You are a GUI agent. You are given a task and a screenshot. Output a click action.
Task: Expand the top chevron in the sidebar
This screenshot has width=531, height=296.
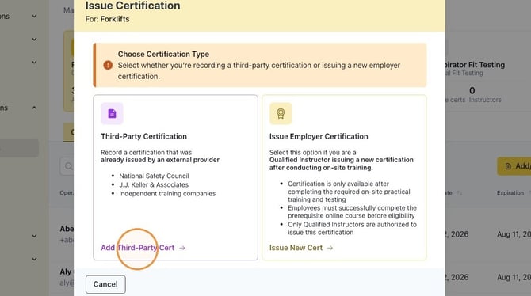34,17
